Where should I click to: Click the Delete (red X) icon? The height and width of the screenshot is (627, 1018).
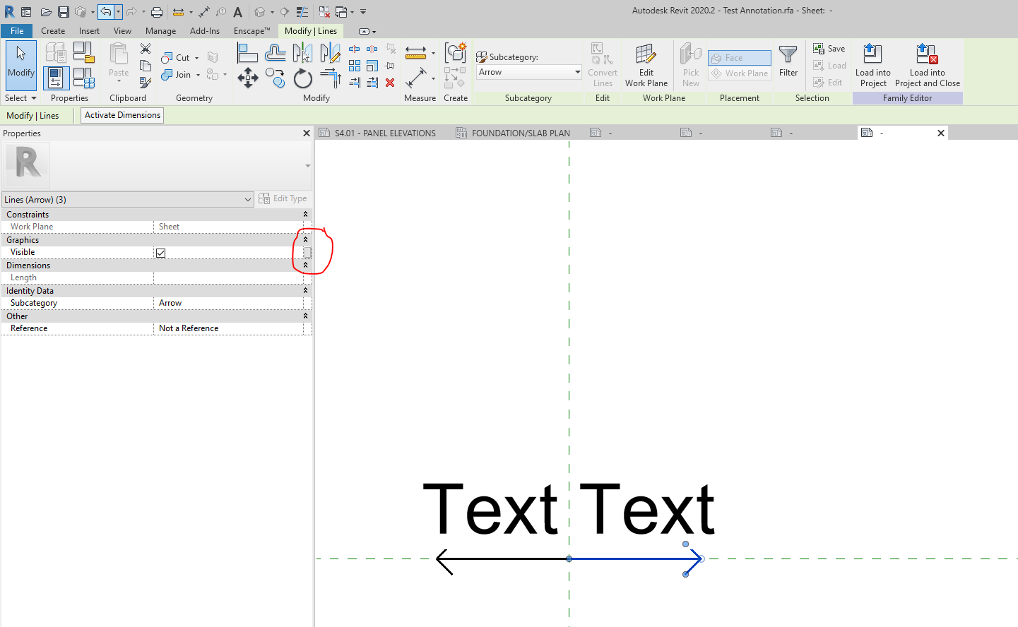[x=391, y=82]
